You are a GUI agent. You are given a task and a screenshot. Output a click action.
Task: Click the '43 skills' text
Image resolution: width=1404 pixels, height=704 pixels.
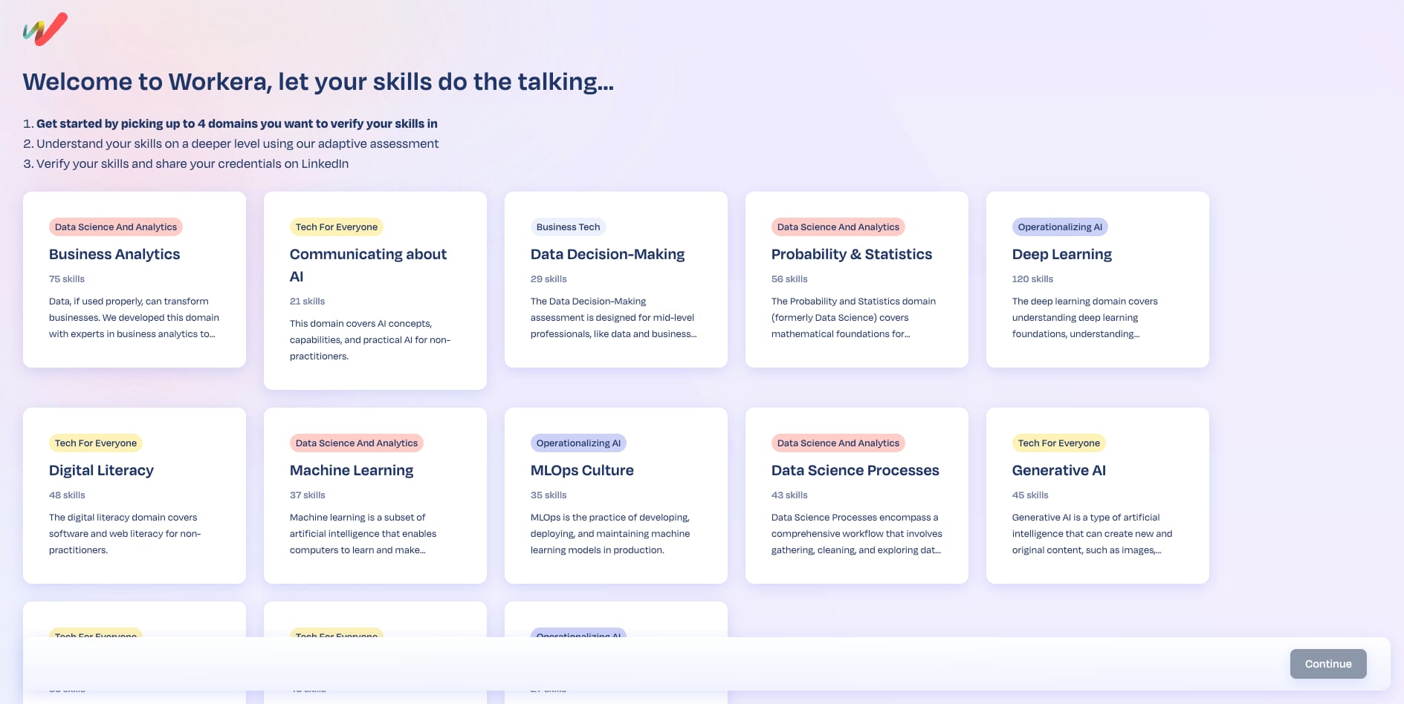(x=789, y=495)
